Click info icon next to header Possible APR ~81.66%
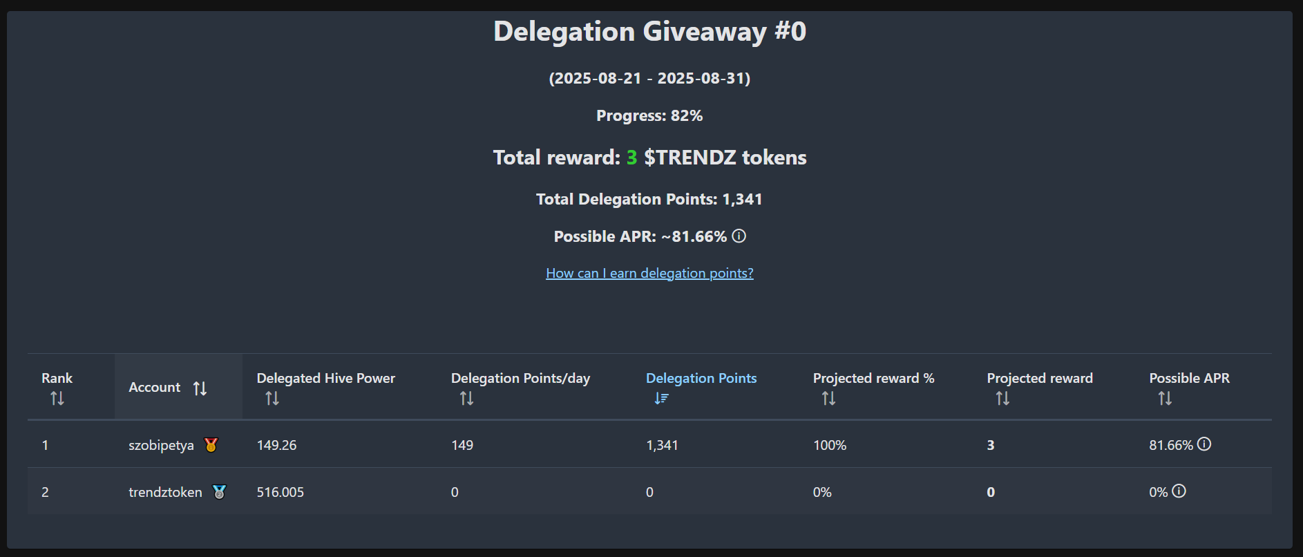Image resolution: width=1303 pixels, height=557 pixels. pyautogui.click(x=739, y=236)
